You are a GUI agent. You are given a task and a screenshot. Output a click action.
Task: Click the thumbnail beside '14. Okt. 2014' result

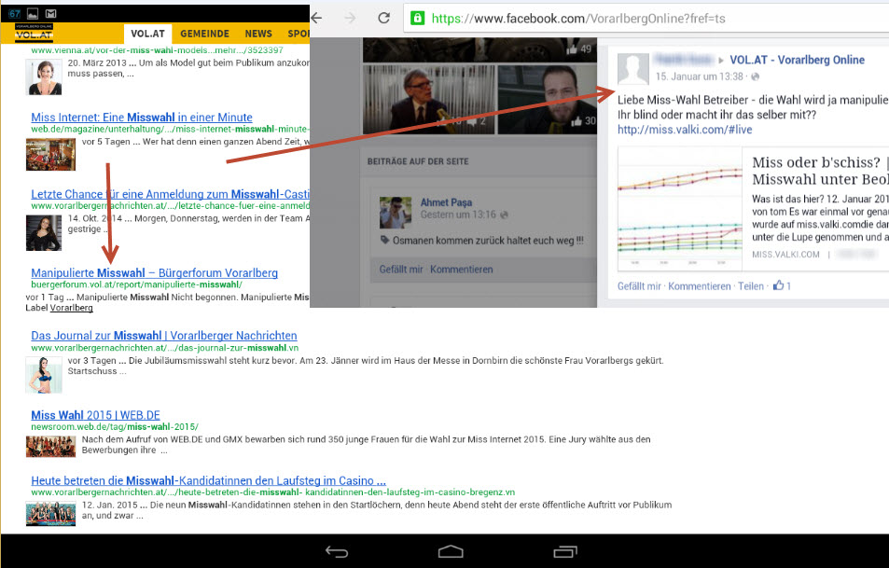(x=44, y=232)
